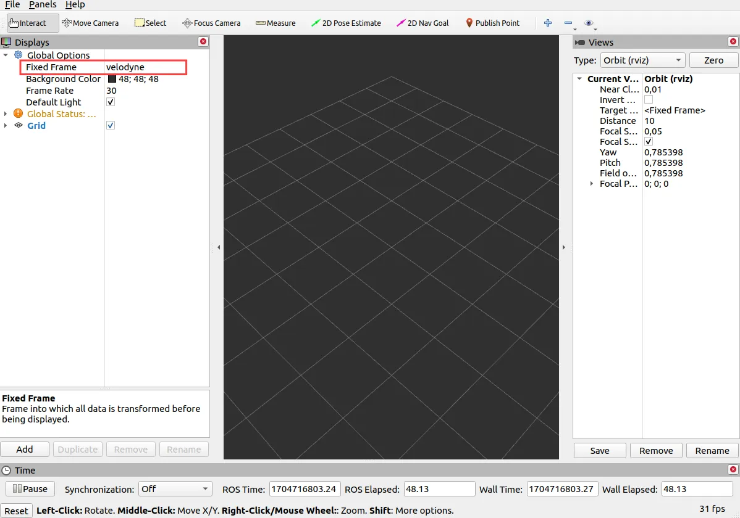
Task: Pick the Measure tool
Action: [275, 23]
